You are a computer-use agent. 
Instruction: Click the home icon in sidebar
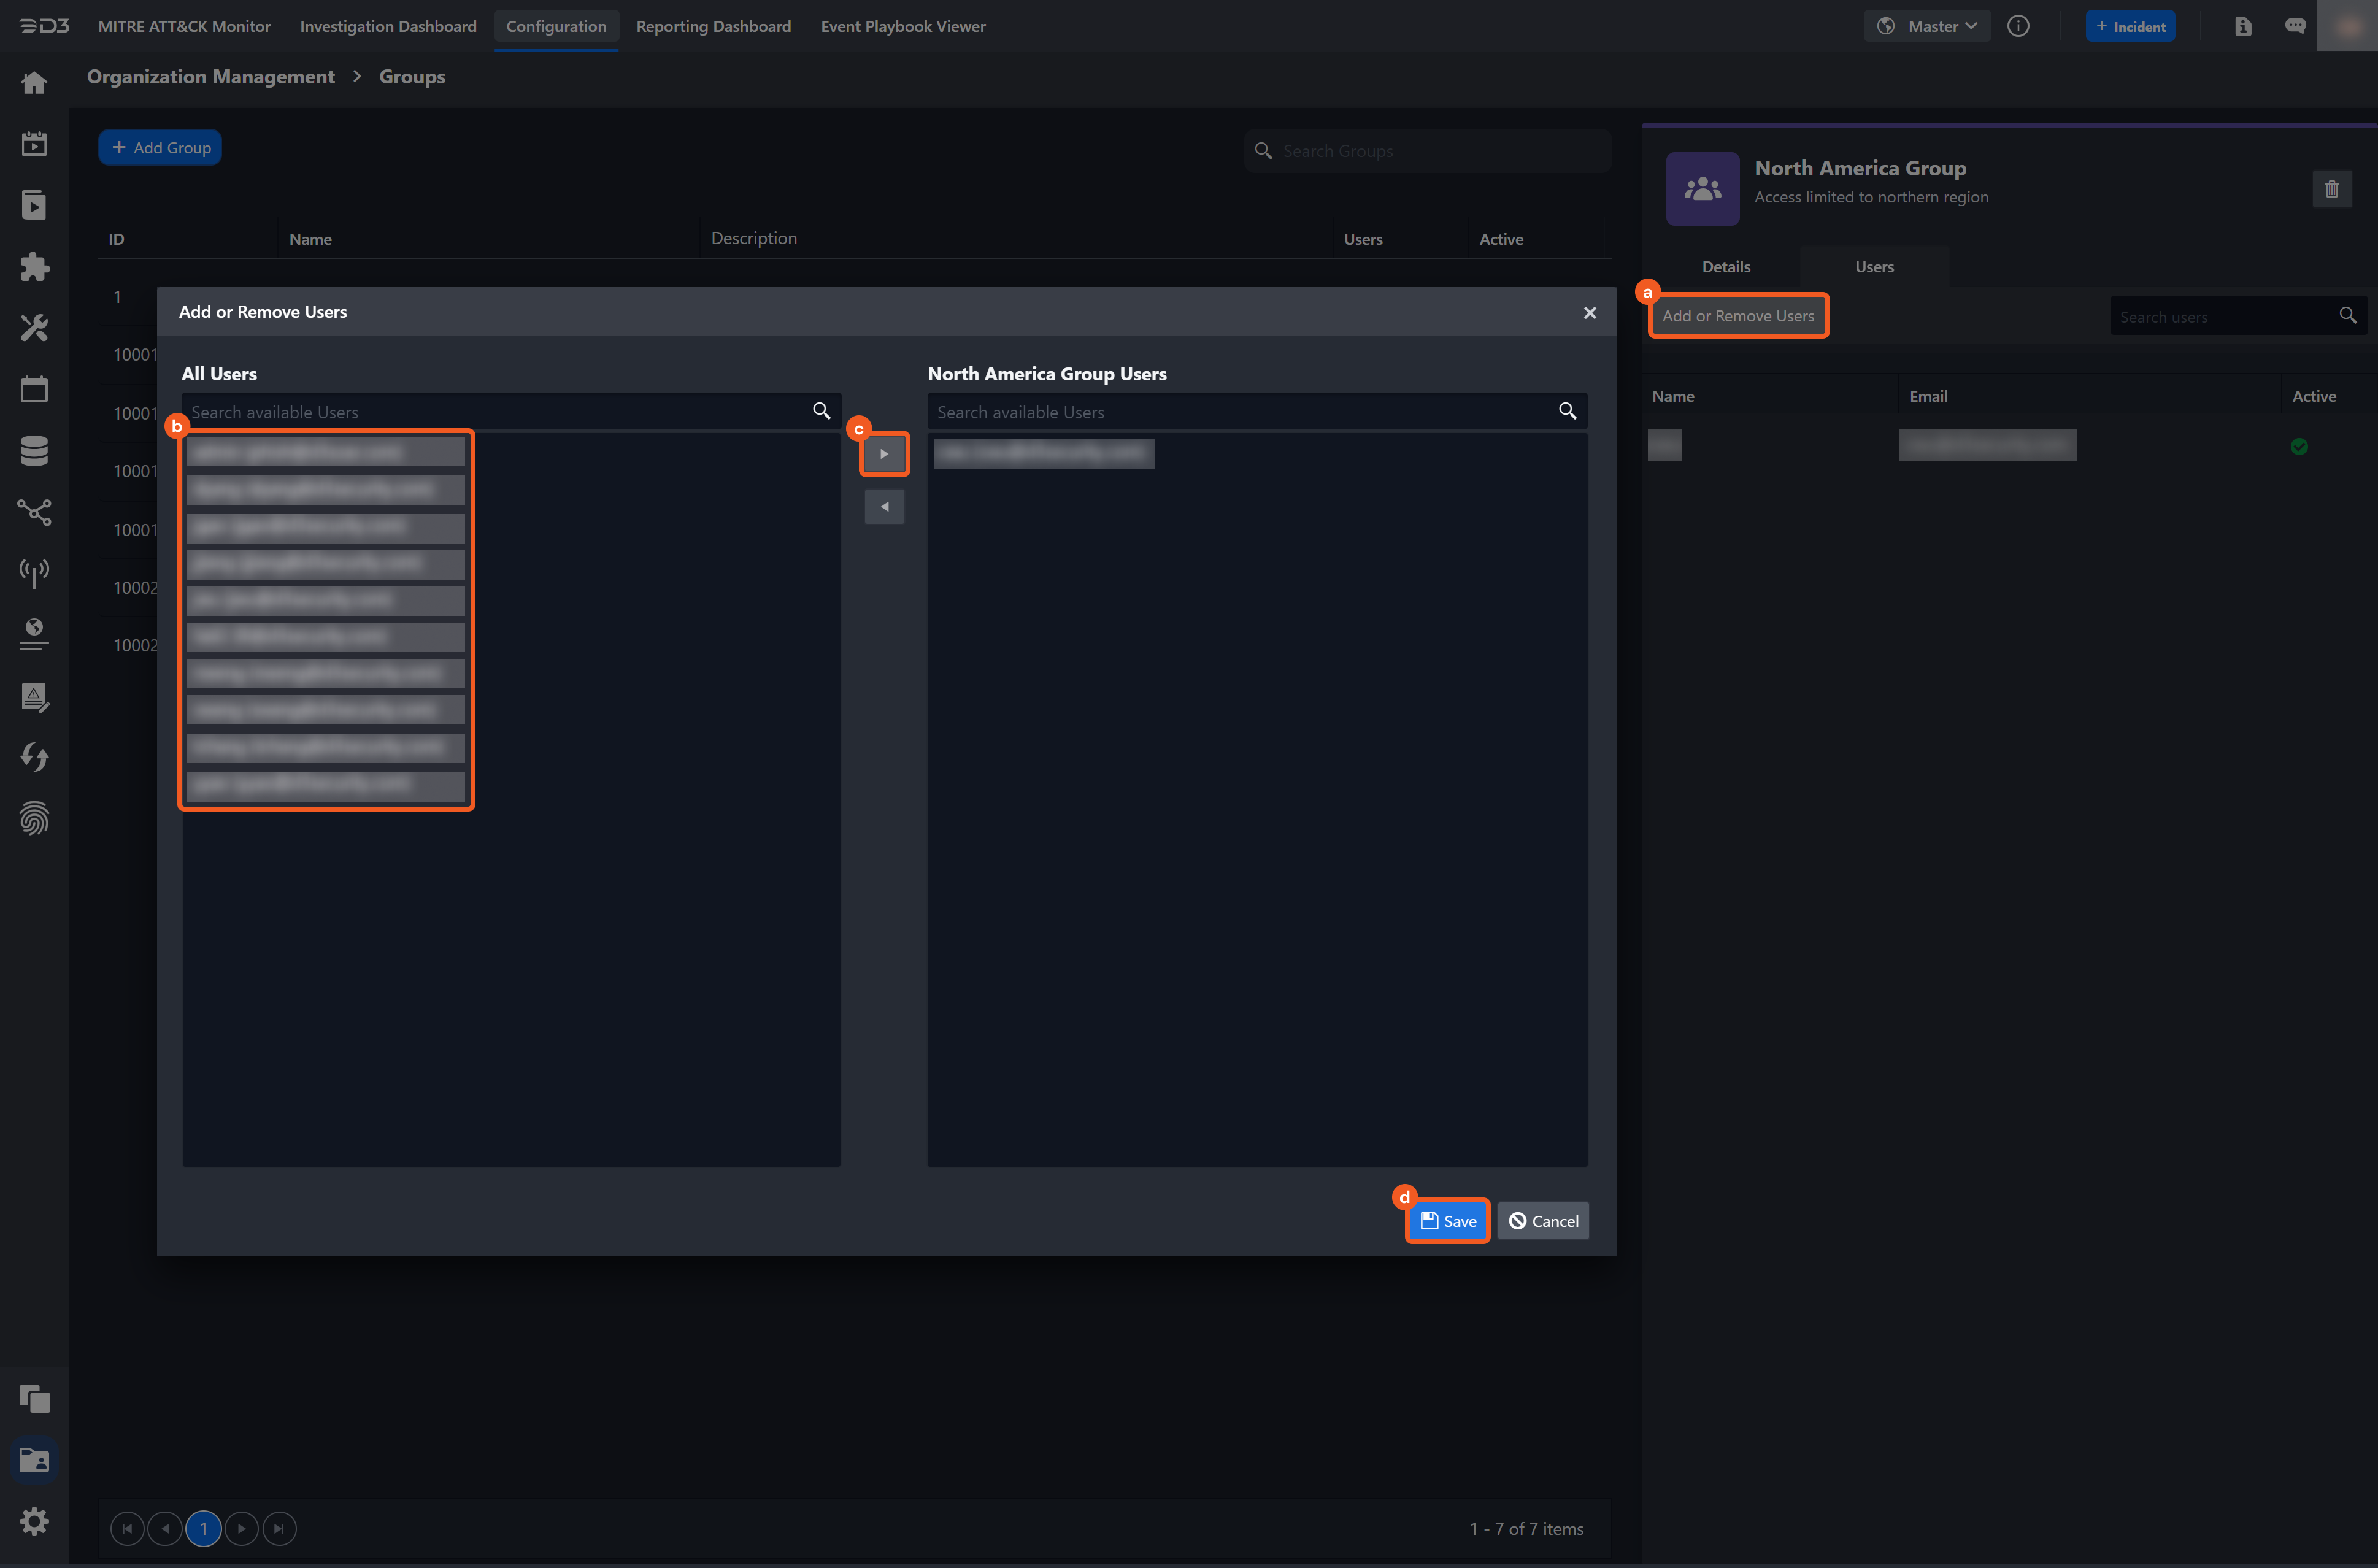[x=34, y=83]
